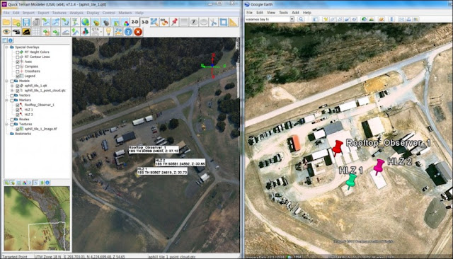
Task: Enable the Crosshairs overlay checkbox
Action: 17,71
